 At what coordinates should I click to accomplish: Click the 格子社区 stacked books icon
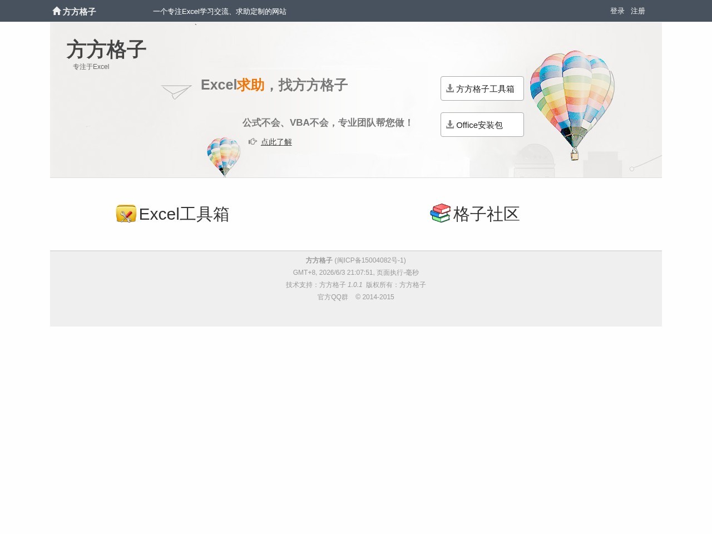pyautogui.click(x=440, y=213)
